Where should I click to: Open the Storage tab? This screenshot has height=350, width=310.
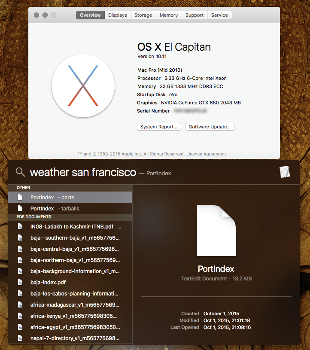pyautogui.click(x=143, y=15)
